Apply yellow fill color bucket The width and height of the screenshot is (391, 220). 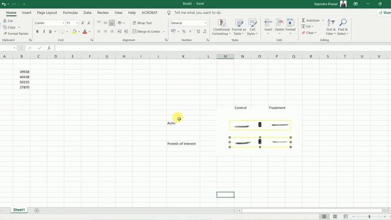tap(74, 32)
